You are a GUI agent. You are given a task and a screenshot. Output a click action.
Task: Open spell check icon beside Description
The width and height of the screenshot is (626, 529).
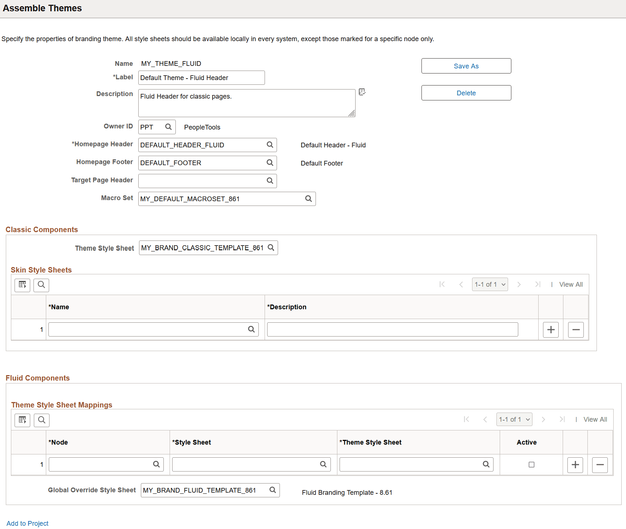(x=362, y=92)
